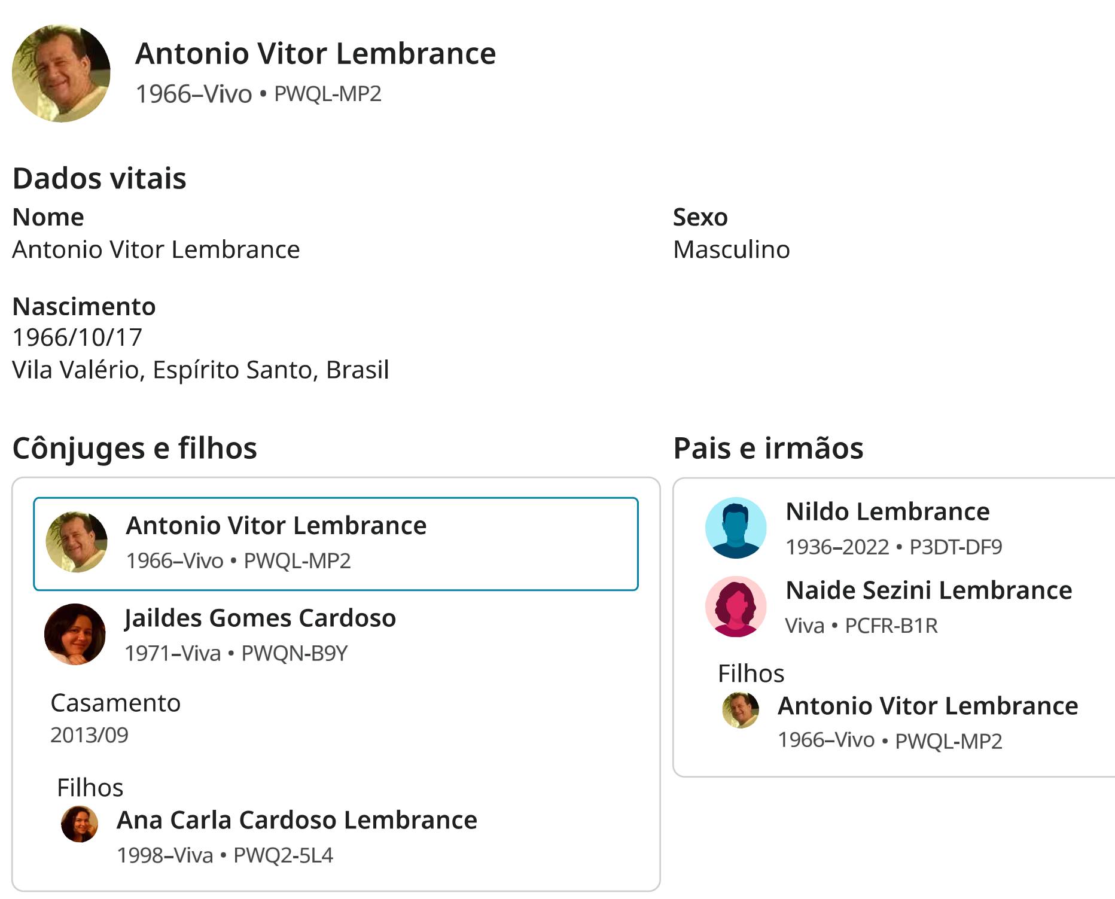Click the PCFR-B1R person ID
The width and height of the screenshot is (1115, 899).
pos(891,626)
